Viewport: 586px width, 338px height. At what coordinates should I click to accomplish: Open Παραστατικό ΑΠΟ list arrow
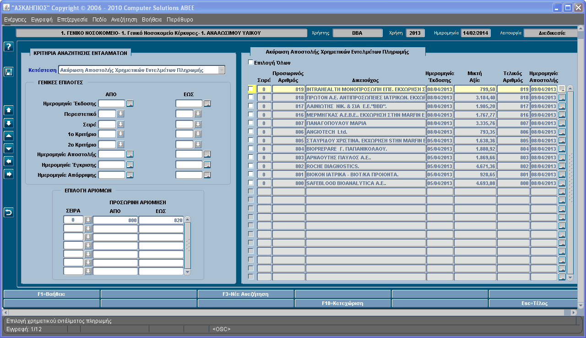[121, 114]
